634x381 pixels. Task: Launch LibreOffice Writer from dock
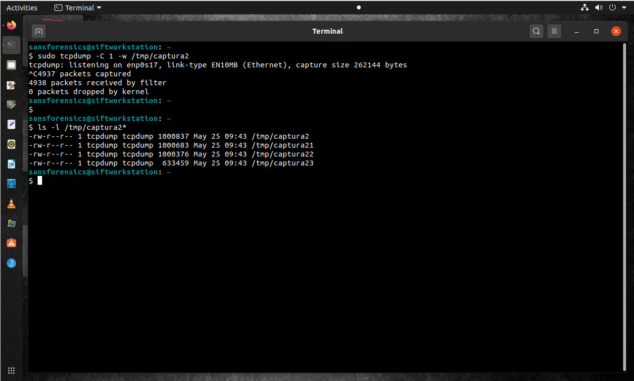(11, 164)
